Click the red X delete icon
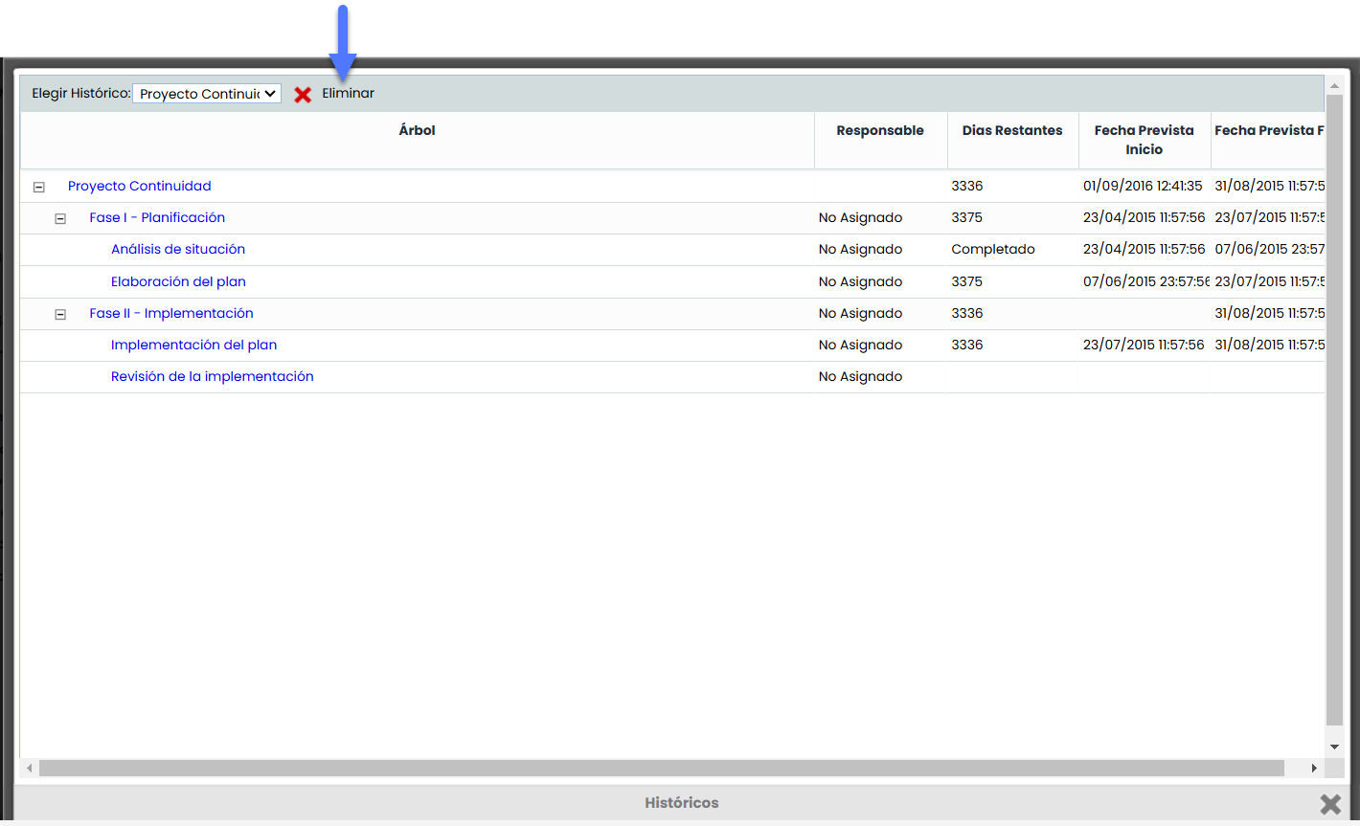The image size is (1360, 826). pos(303,95)
